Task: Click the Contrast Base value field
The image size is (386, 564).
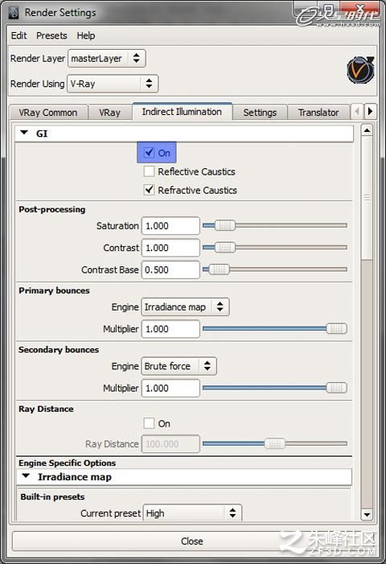Action: tap(170, 270)
